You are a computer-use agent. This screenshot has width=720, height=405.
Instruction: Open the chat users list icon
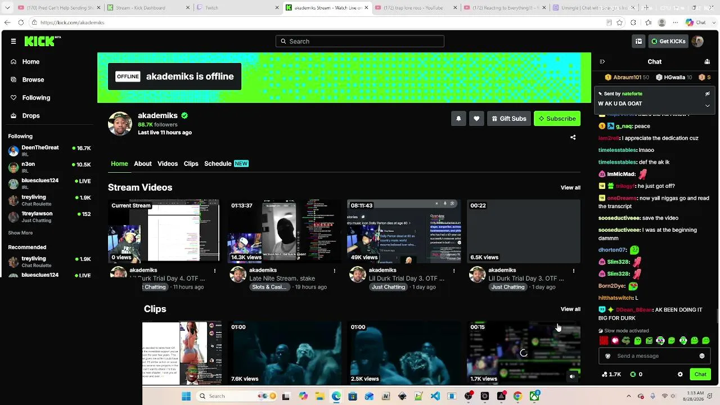pos(707,62)
